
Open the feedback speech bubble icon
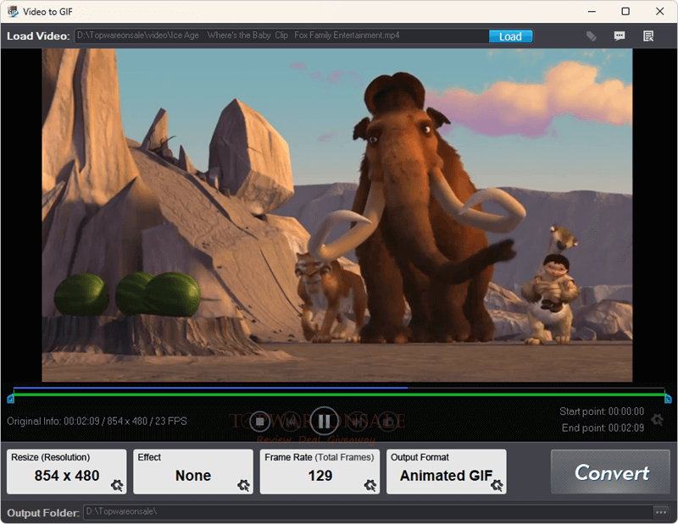click(x=620, y=36)
